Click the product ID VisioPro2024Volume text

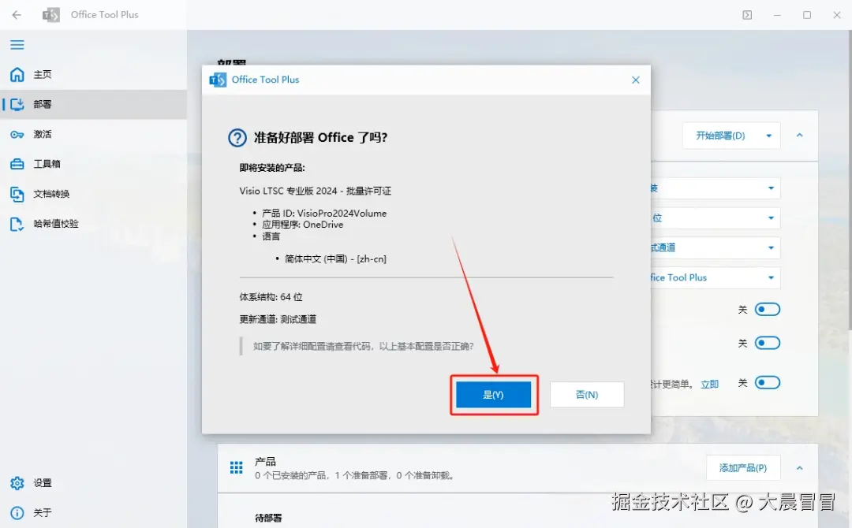[324, 214]
